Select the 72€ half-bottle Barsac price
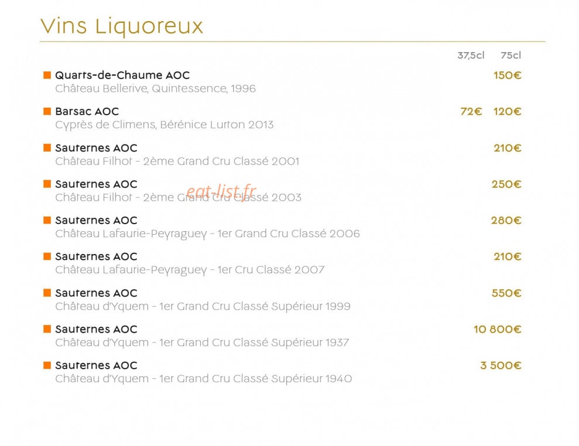This screenshot has width=579, height=446. point(471,111)
